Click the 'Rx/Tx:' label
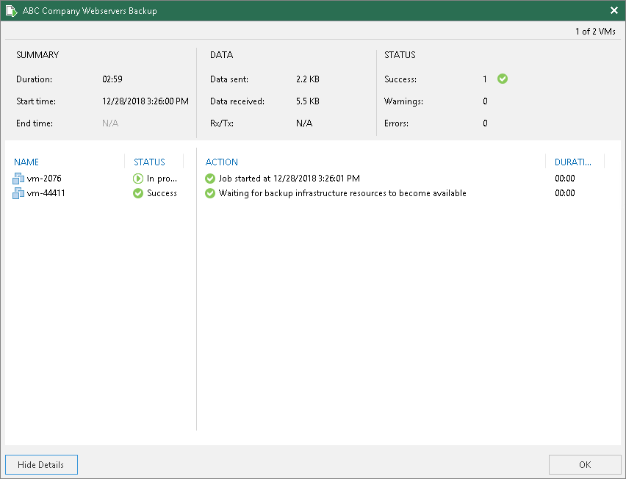Image resolution: width=626 pixels, height=479 pixels. pos(222,123)
